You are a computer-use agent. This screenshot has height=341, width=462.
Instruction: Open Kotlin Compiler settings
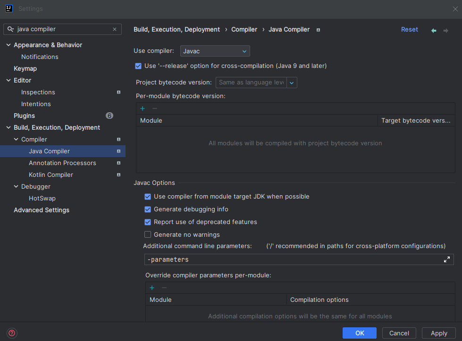(x=50, y=175)
